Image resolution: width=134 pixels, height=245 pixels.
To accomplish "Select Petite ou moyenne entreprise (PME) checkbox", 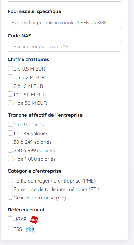I will 10,180.
